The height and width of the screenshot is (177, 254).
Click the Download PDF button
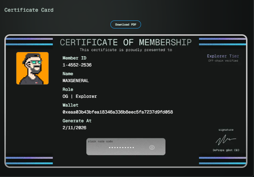coord(125,24)
